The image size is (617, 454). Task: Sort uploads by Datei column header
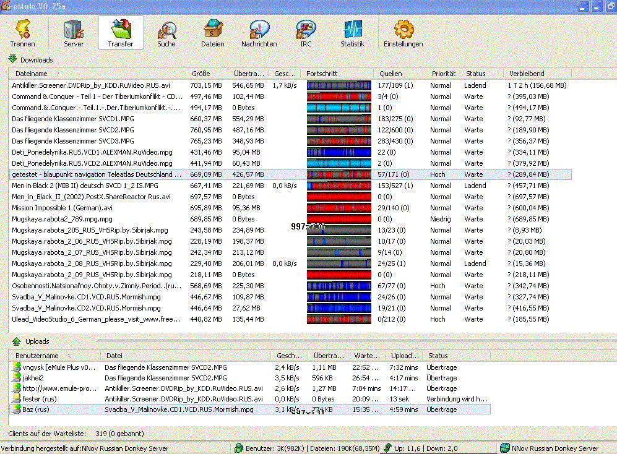[x=186, y=356]
